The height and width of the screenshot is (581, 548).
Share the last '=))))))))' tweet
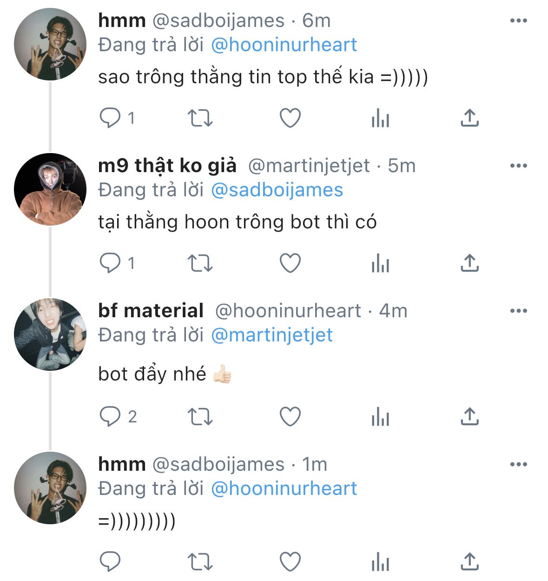(x=469, y=562)
